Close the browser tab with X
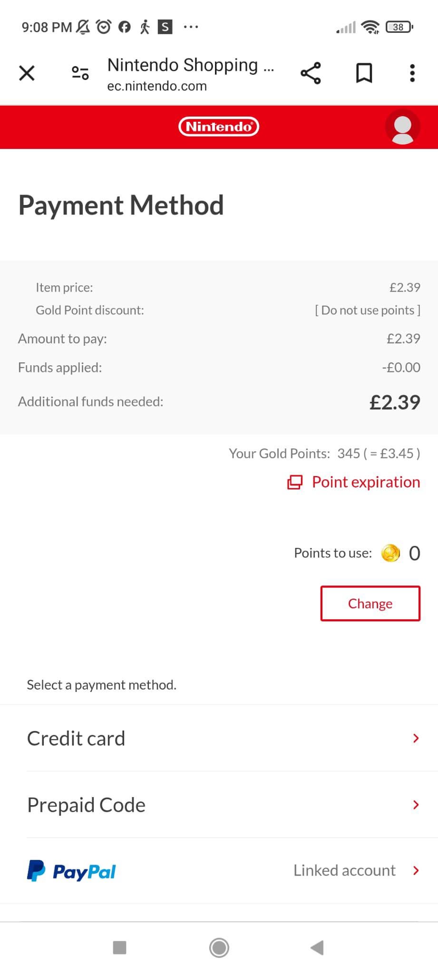This screenshot has height=974, width=438. (x=27, y=73)
